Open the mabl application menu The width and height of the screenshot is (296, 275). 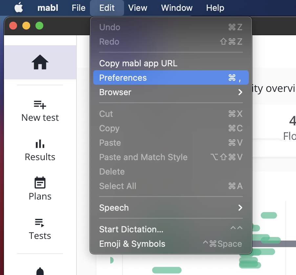(48, 8)
